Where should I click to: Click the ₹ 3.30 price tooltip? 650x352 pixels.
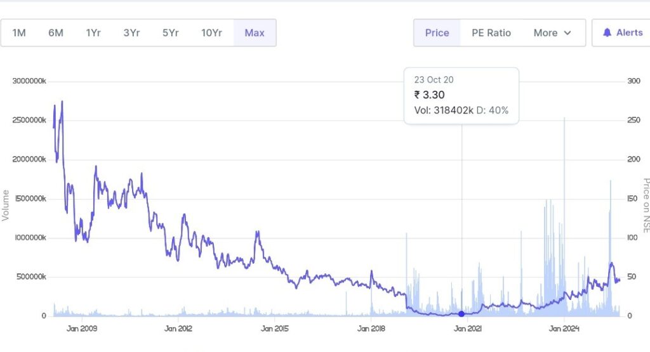430,95
